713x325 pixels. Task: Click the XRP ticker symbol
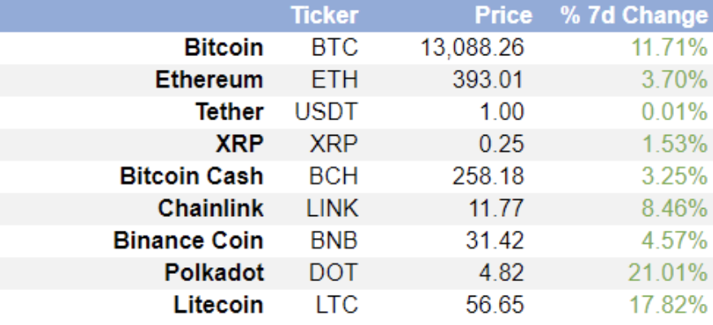click(334, 145)
